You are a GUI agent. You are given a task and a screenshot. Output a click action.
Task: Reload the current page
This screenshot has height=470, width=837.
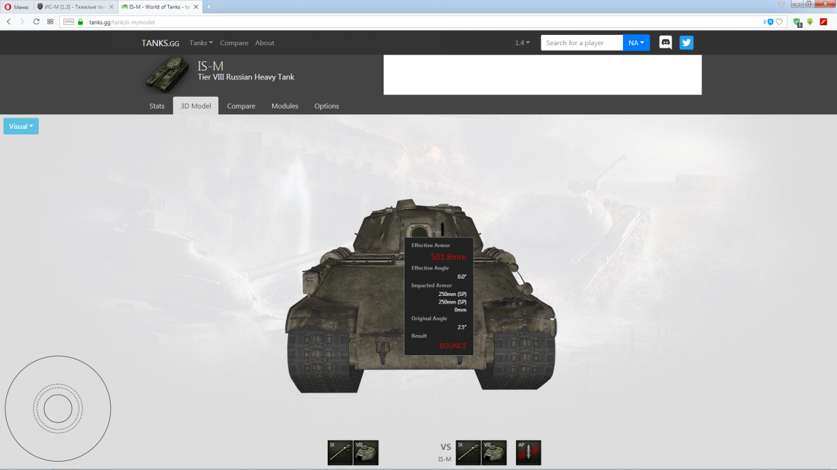pyautogui.click(x=36, y=22)
